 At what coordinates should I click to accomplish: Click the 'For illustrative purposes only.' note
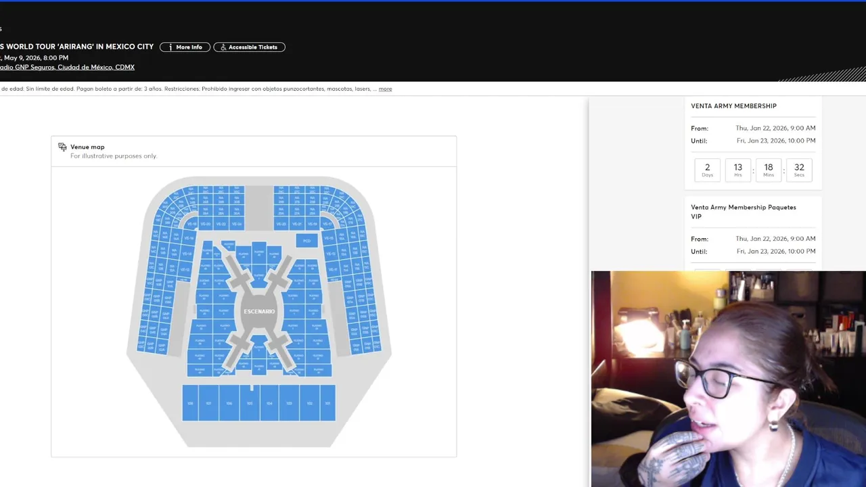coord(114,156)
